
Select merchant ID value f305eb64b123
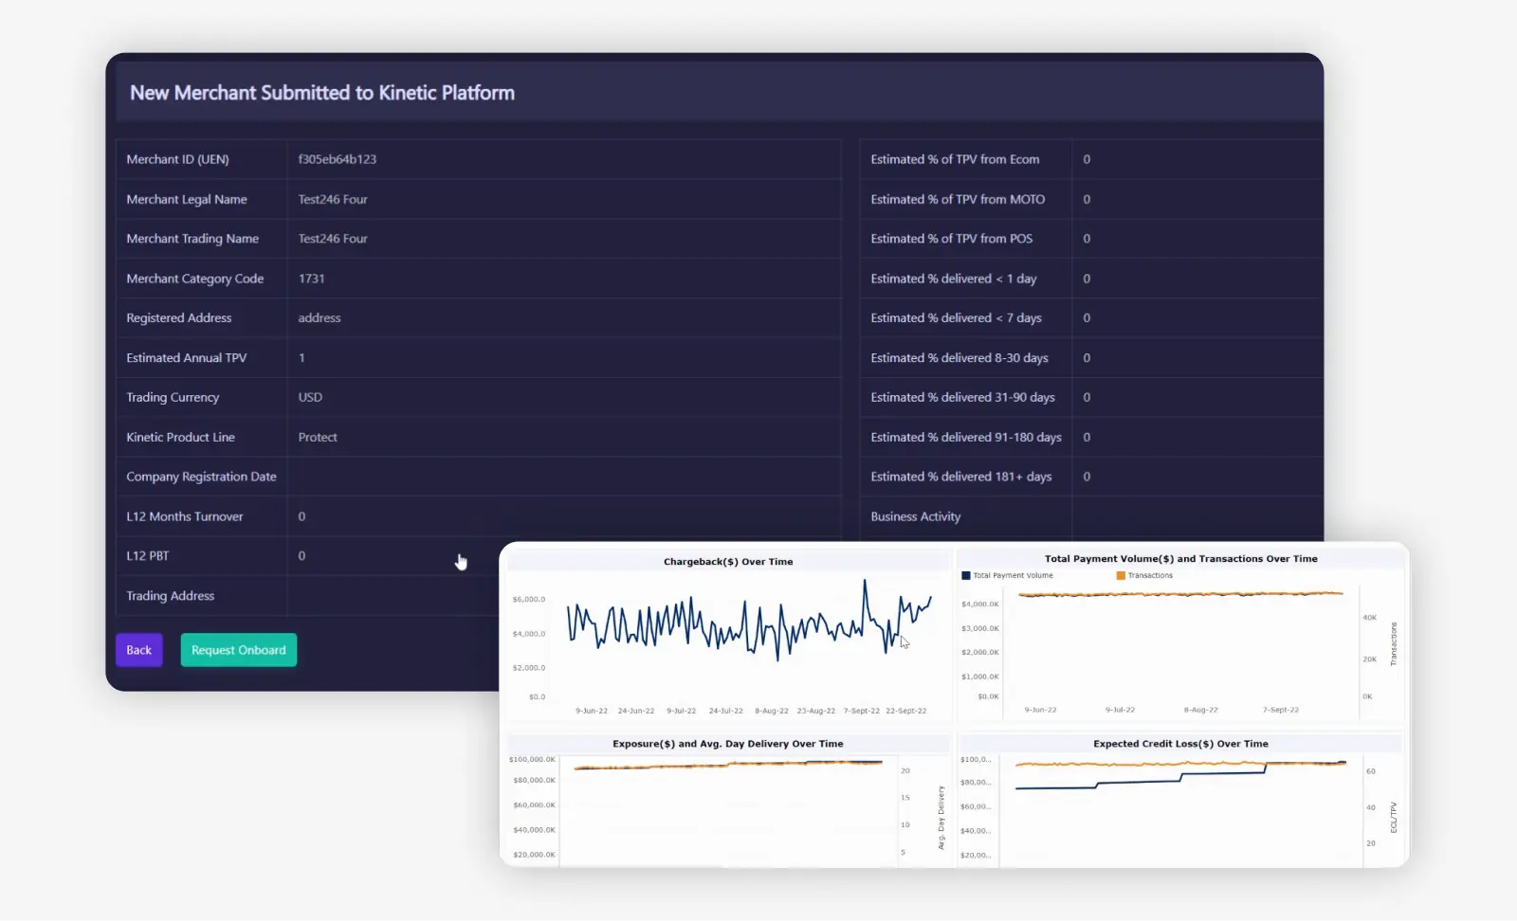[x=338, y=159]
